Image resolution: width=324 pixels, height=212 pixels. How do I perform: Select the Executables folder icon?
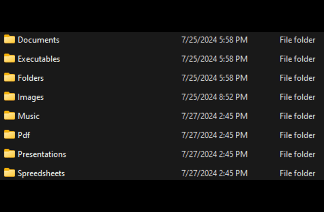pos(9,59)
